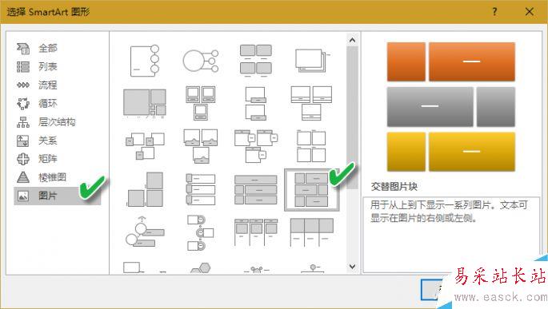The height and width of the screenshot is (309, 548).
Task: Choose layout with one large square and small squares
Action: pos(144,103)
